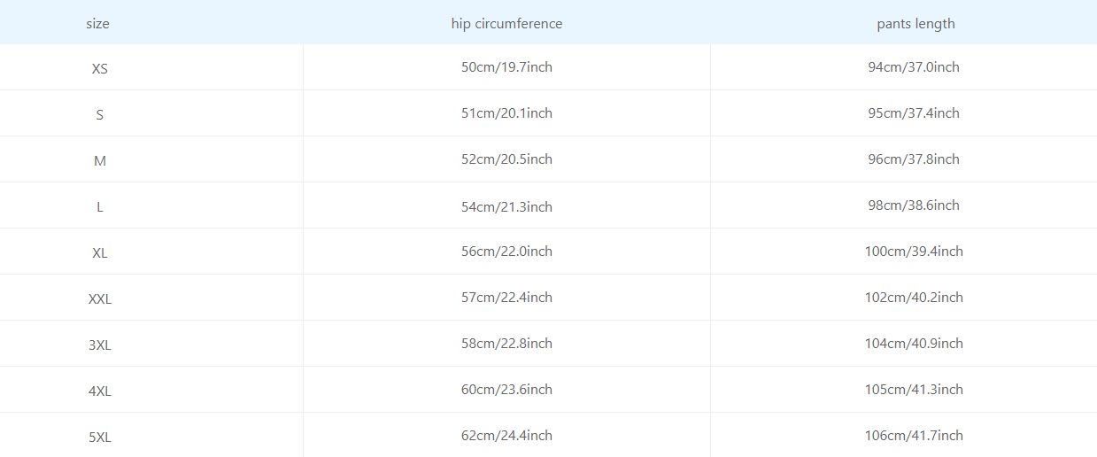Viewport: 1097px width, 457px height.
Task: Click the "hip circumference" column header
Action: point(506,24)
